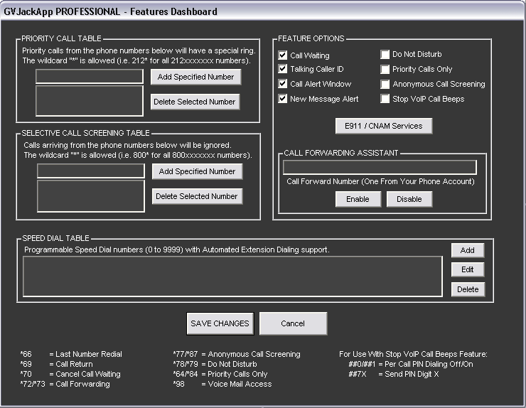The width and height of the screenshot is (526, 408).
Task: Click the Call Forwarding Enable button
Action: coord(358,199)
